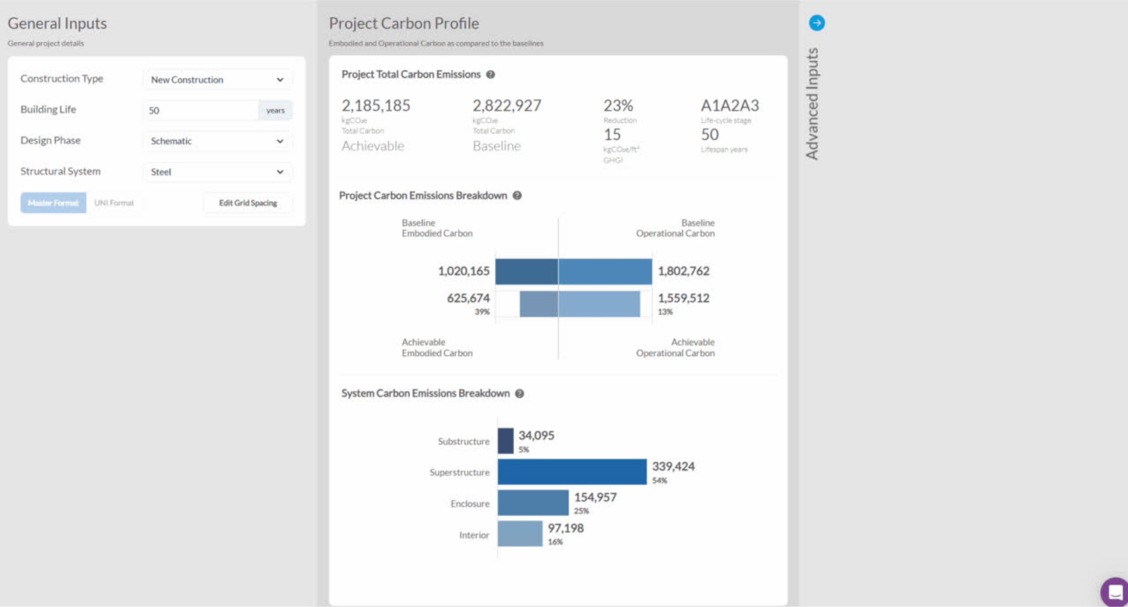Click Achievable Operational Carbon light bar

click(599, 304)
